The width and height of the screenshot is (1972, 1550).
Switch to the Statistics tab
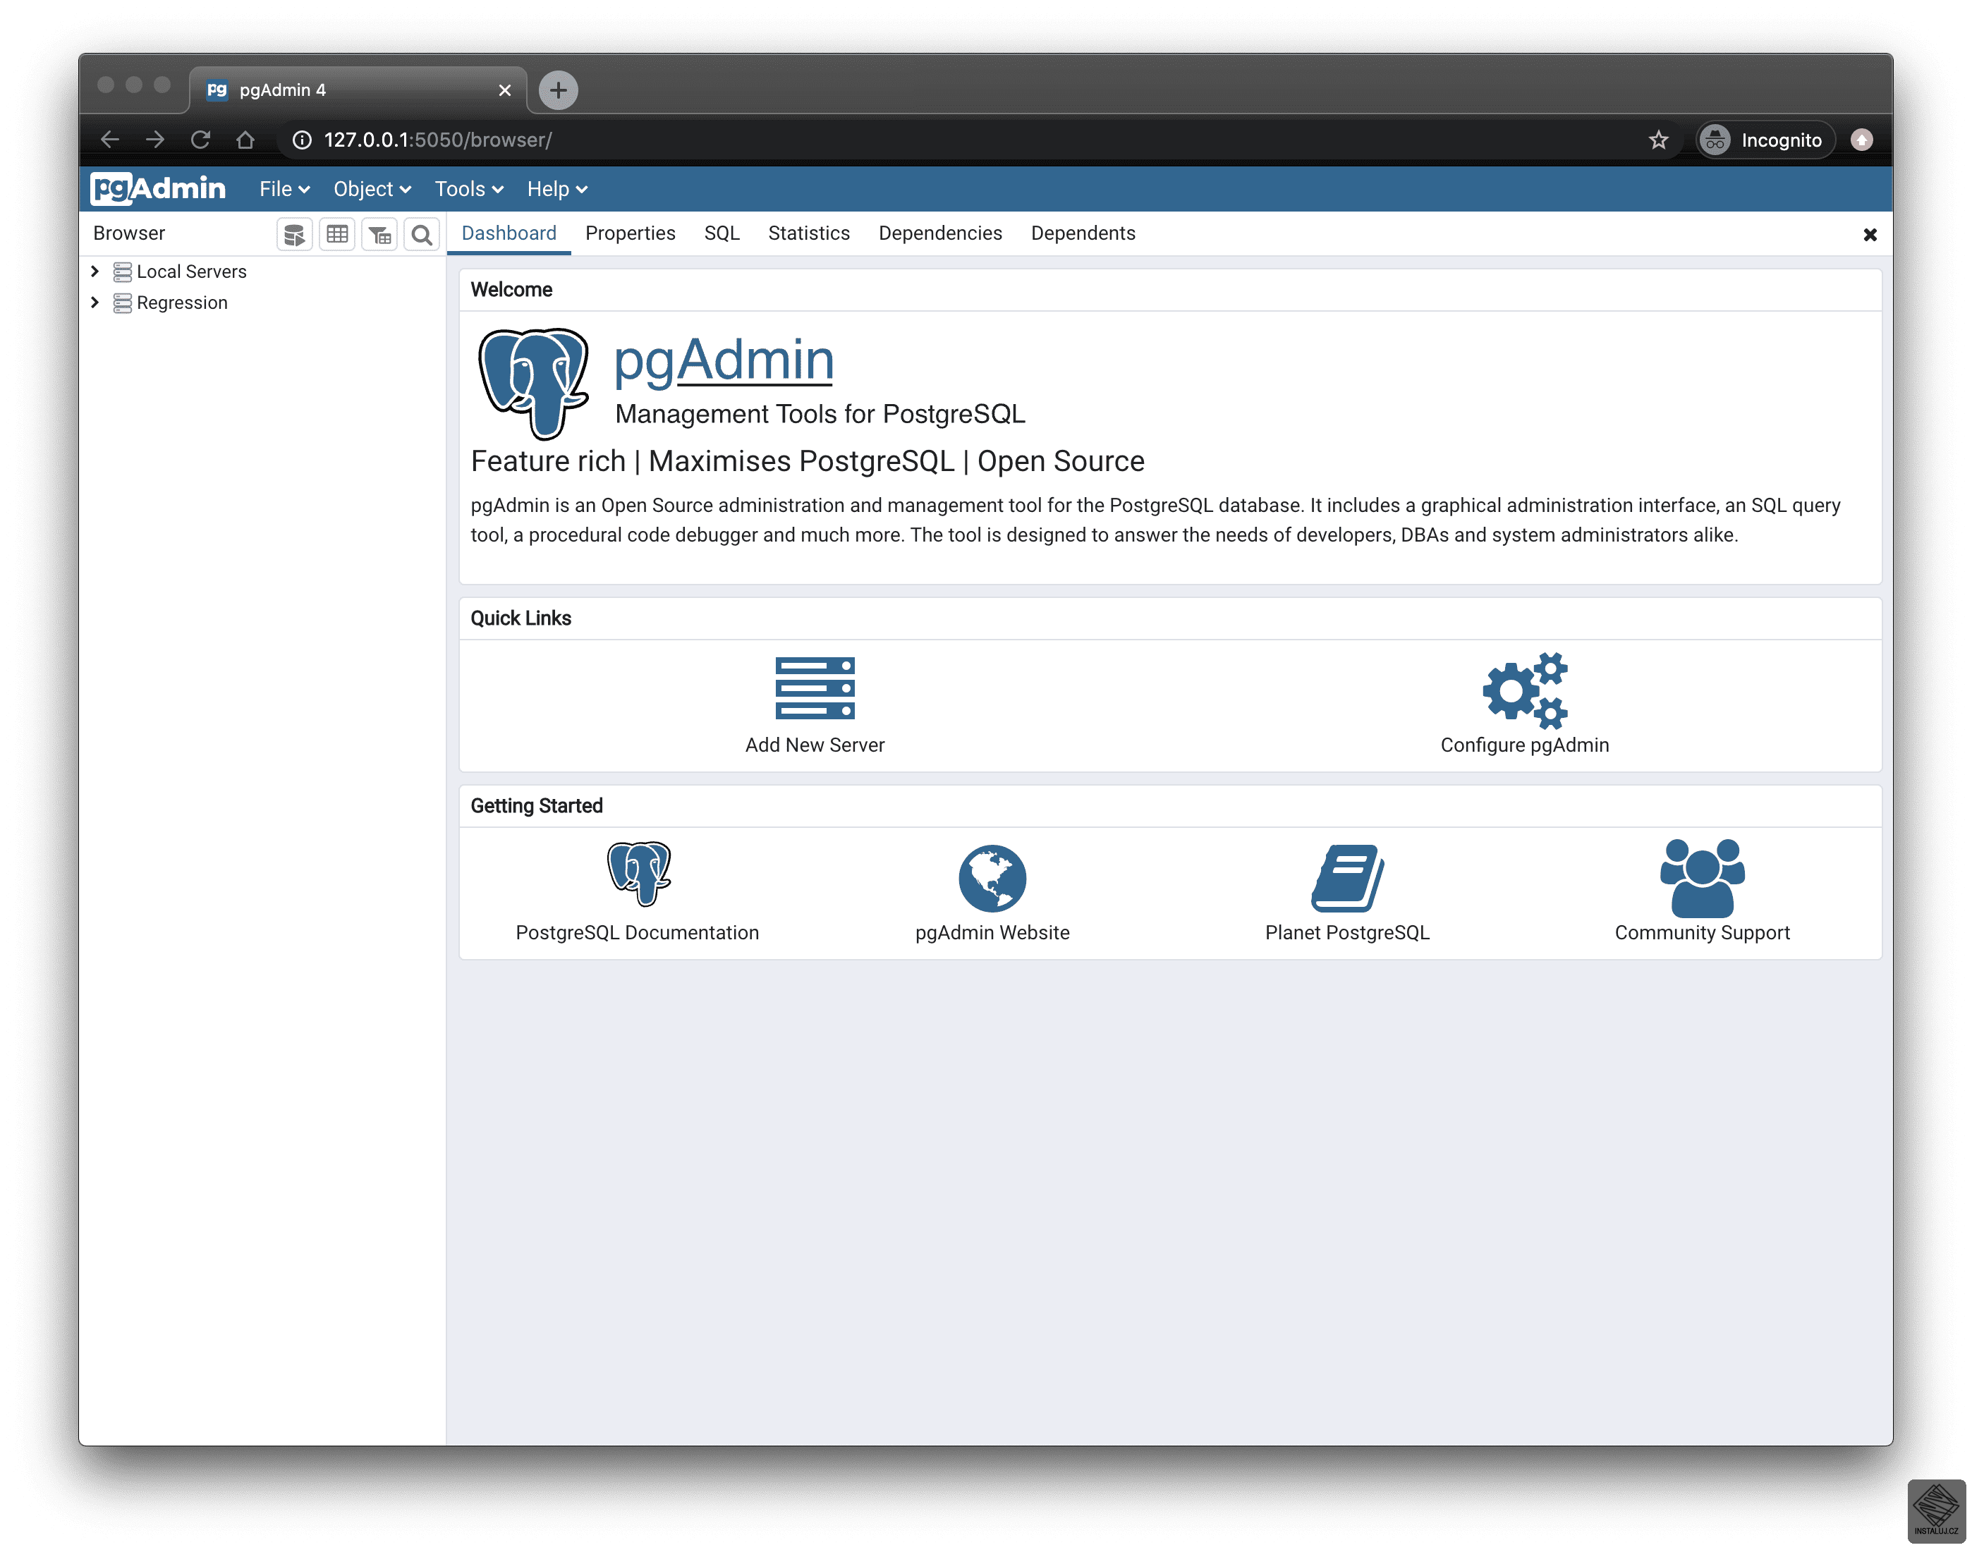808,233
